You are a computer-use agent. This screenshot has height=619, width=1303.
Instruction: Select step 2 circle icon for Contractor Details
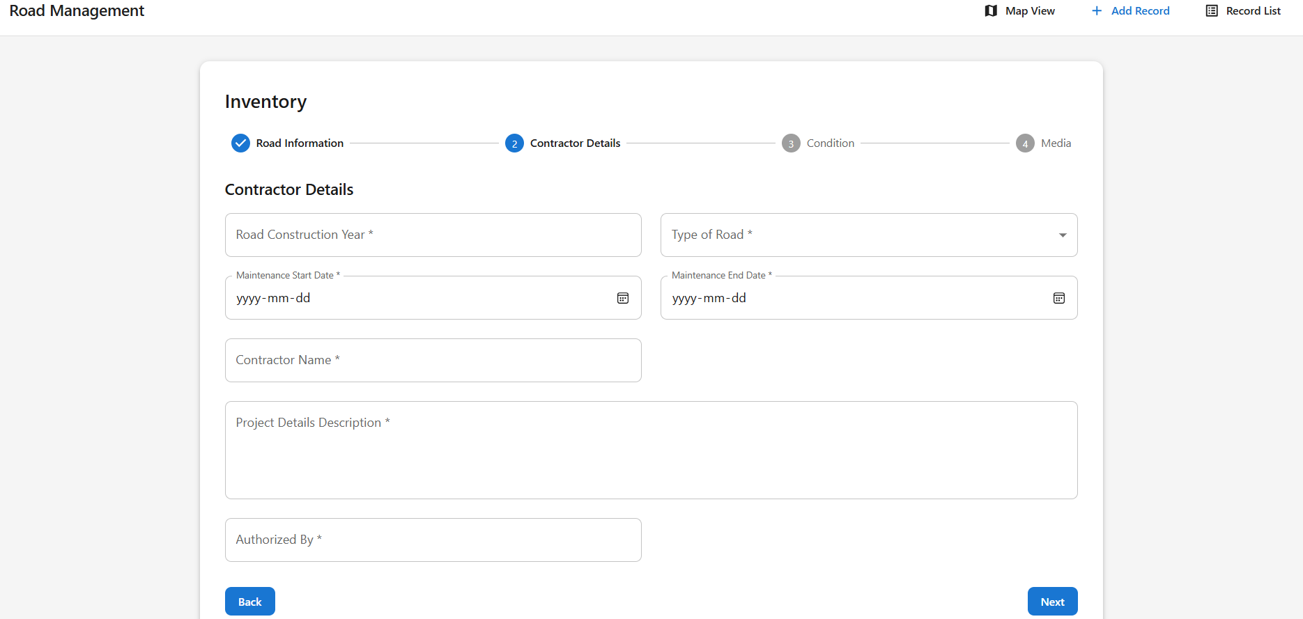(x=514, y=143)
